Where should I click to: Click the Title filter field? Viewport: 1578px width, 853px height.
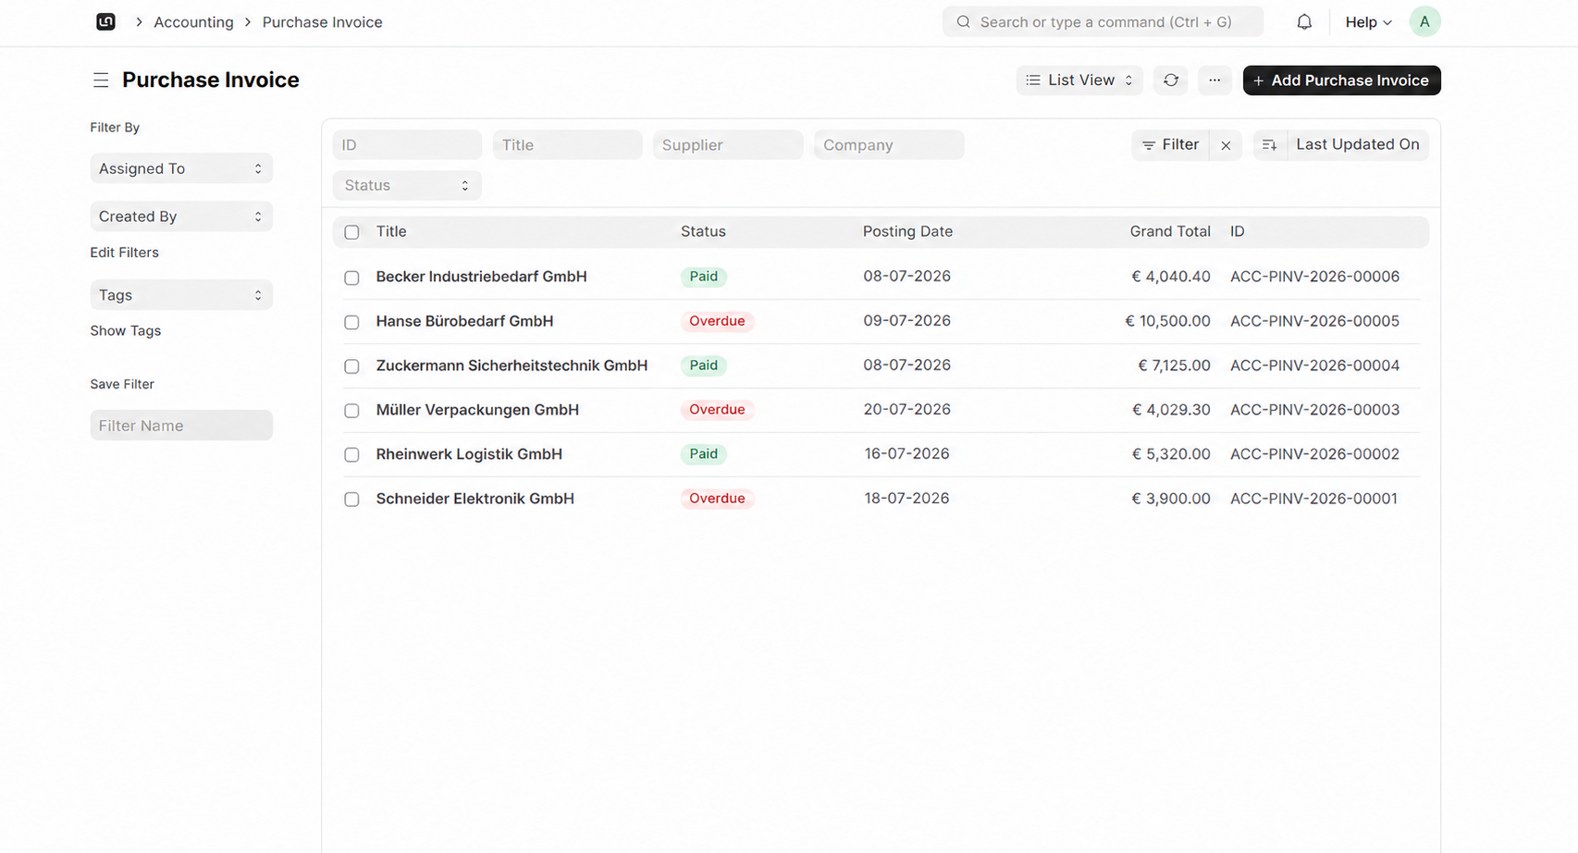tap(567, 145)
